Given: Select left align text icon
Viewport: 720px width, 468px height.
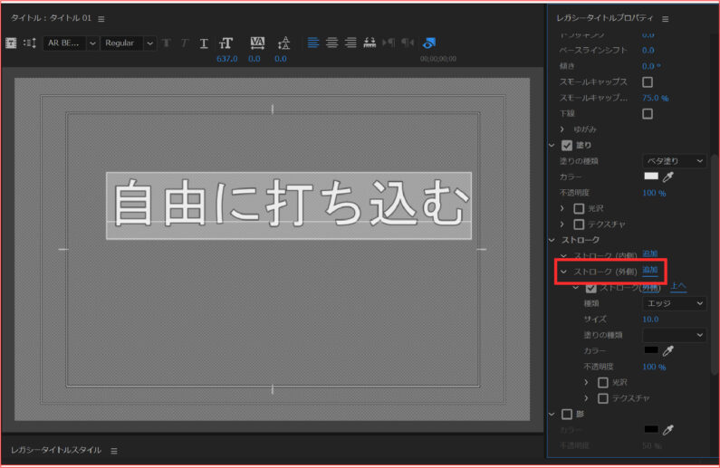Looking at the screenshot, I should [x=313, y=43].
